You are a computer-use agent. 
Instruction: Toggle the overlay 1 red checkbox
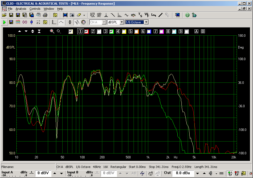pyautogui.click(x=87, y=32)
